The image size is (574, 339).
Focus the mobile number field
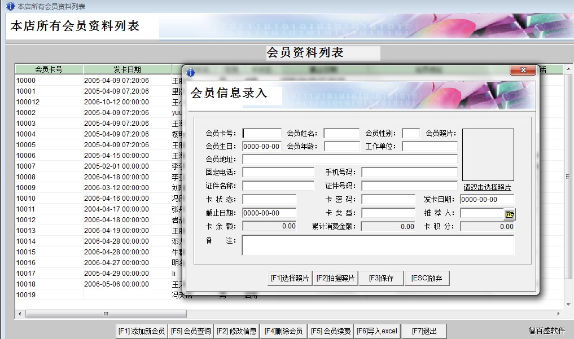tap(409, 172)
